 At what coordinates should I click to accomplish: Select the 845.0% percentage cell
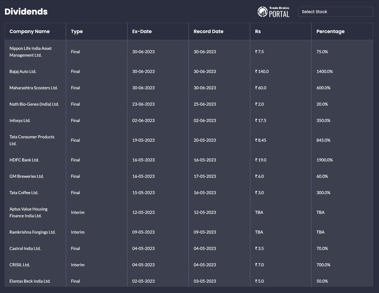pos(323,140)
